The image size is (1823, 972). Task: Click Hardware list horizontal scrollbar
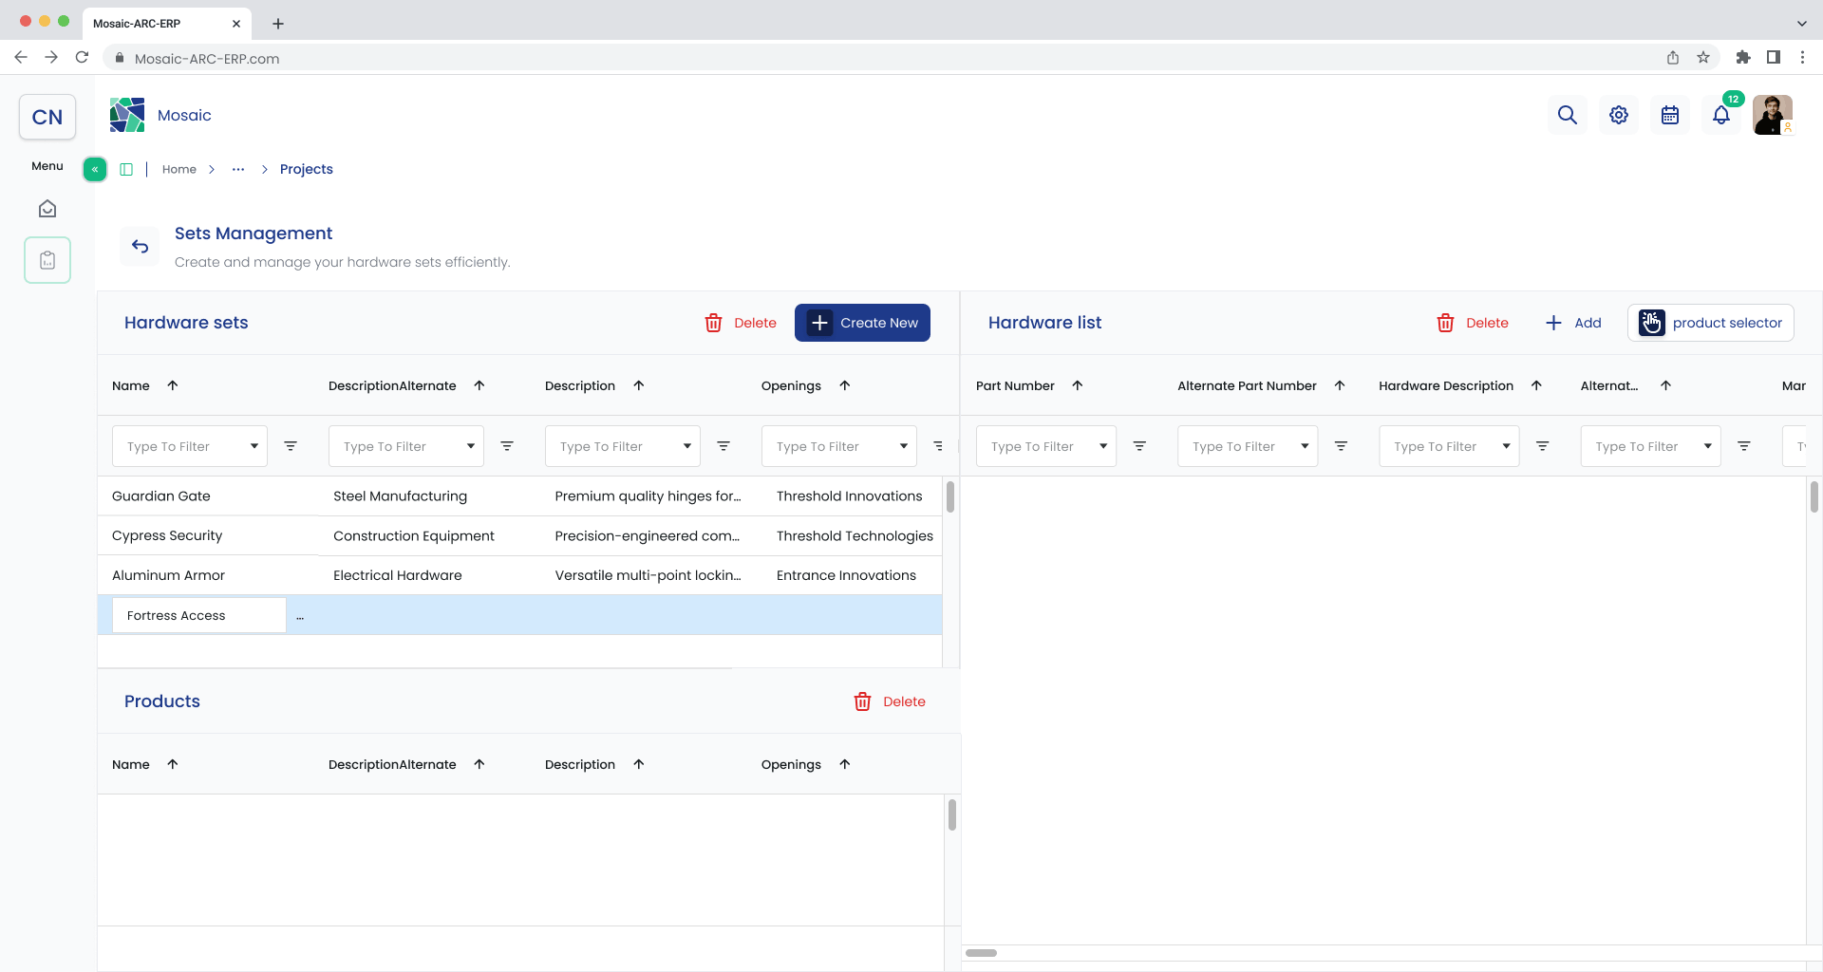982,953
